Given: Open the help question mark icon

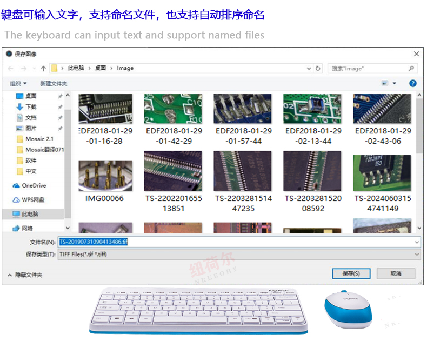Looking at the screenshot, I should coord(413,83).
